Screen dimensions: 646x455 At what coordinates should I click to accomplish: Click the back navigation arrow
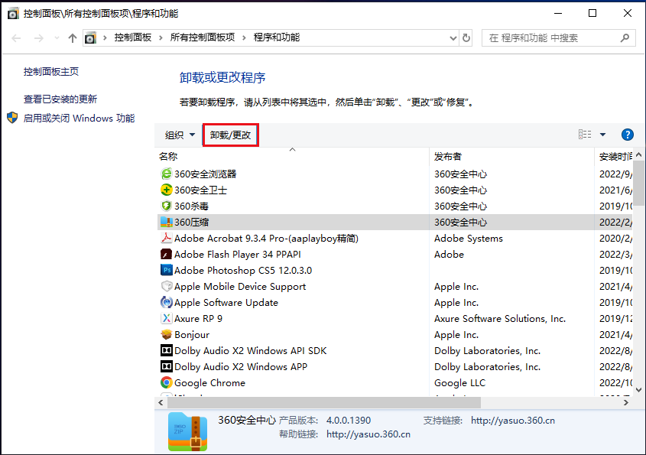(x=16, y=38)
